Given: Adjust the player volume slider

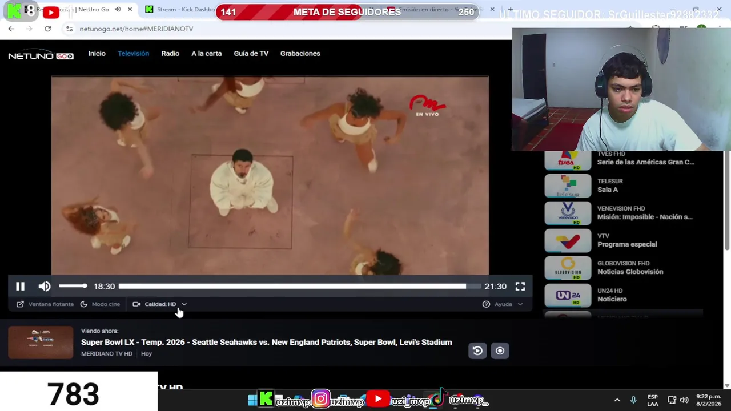Looking at the screenshot, I should [73, 286].
